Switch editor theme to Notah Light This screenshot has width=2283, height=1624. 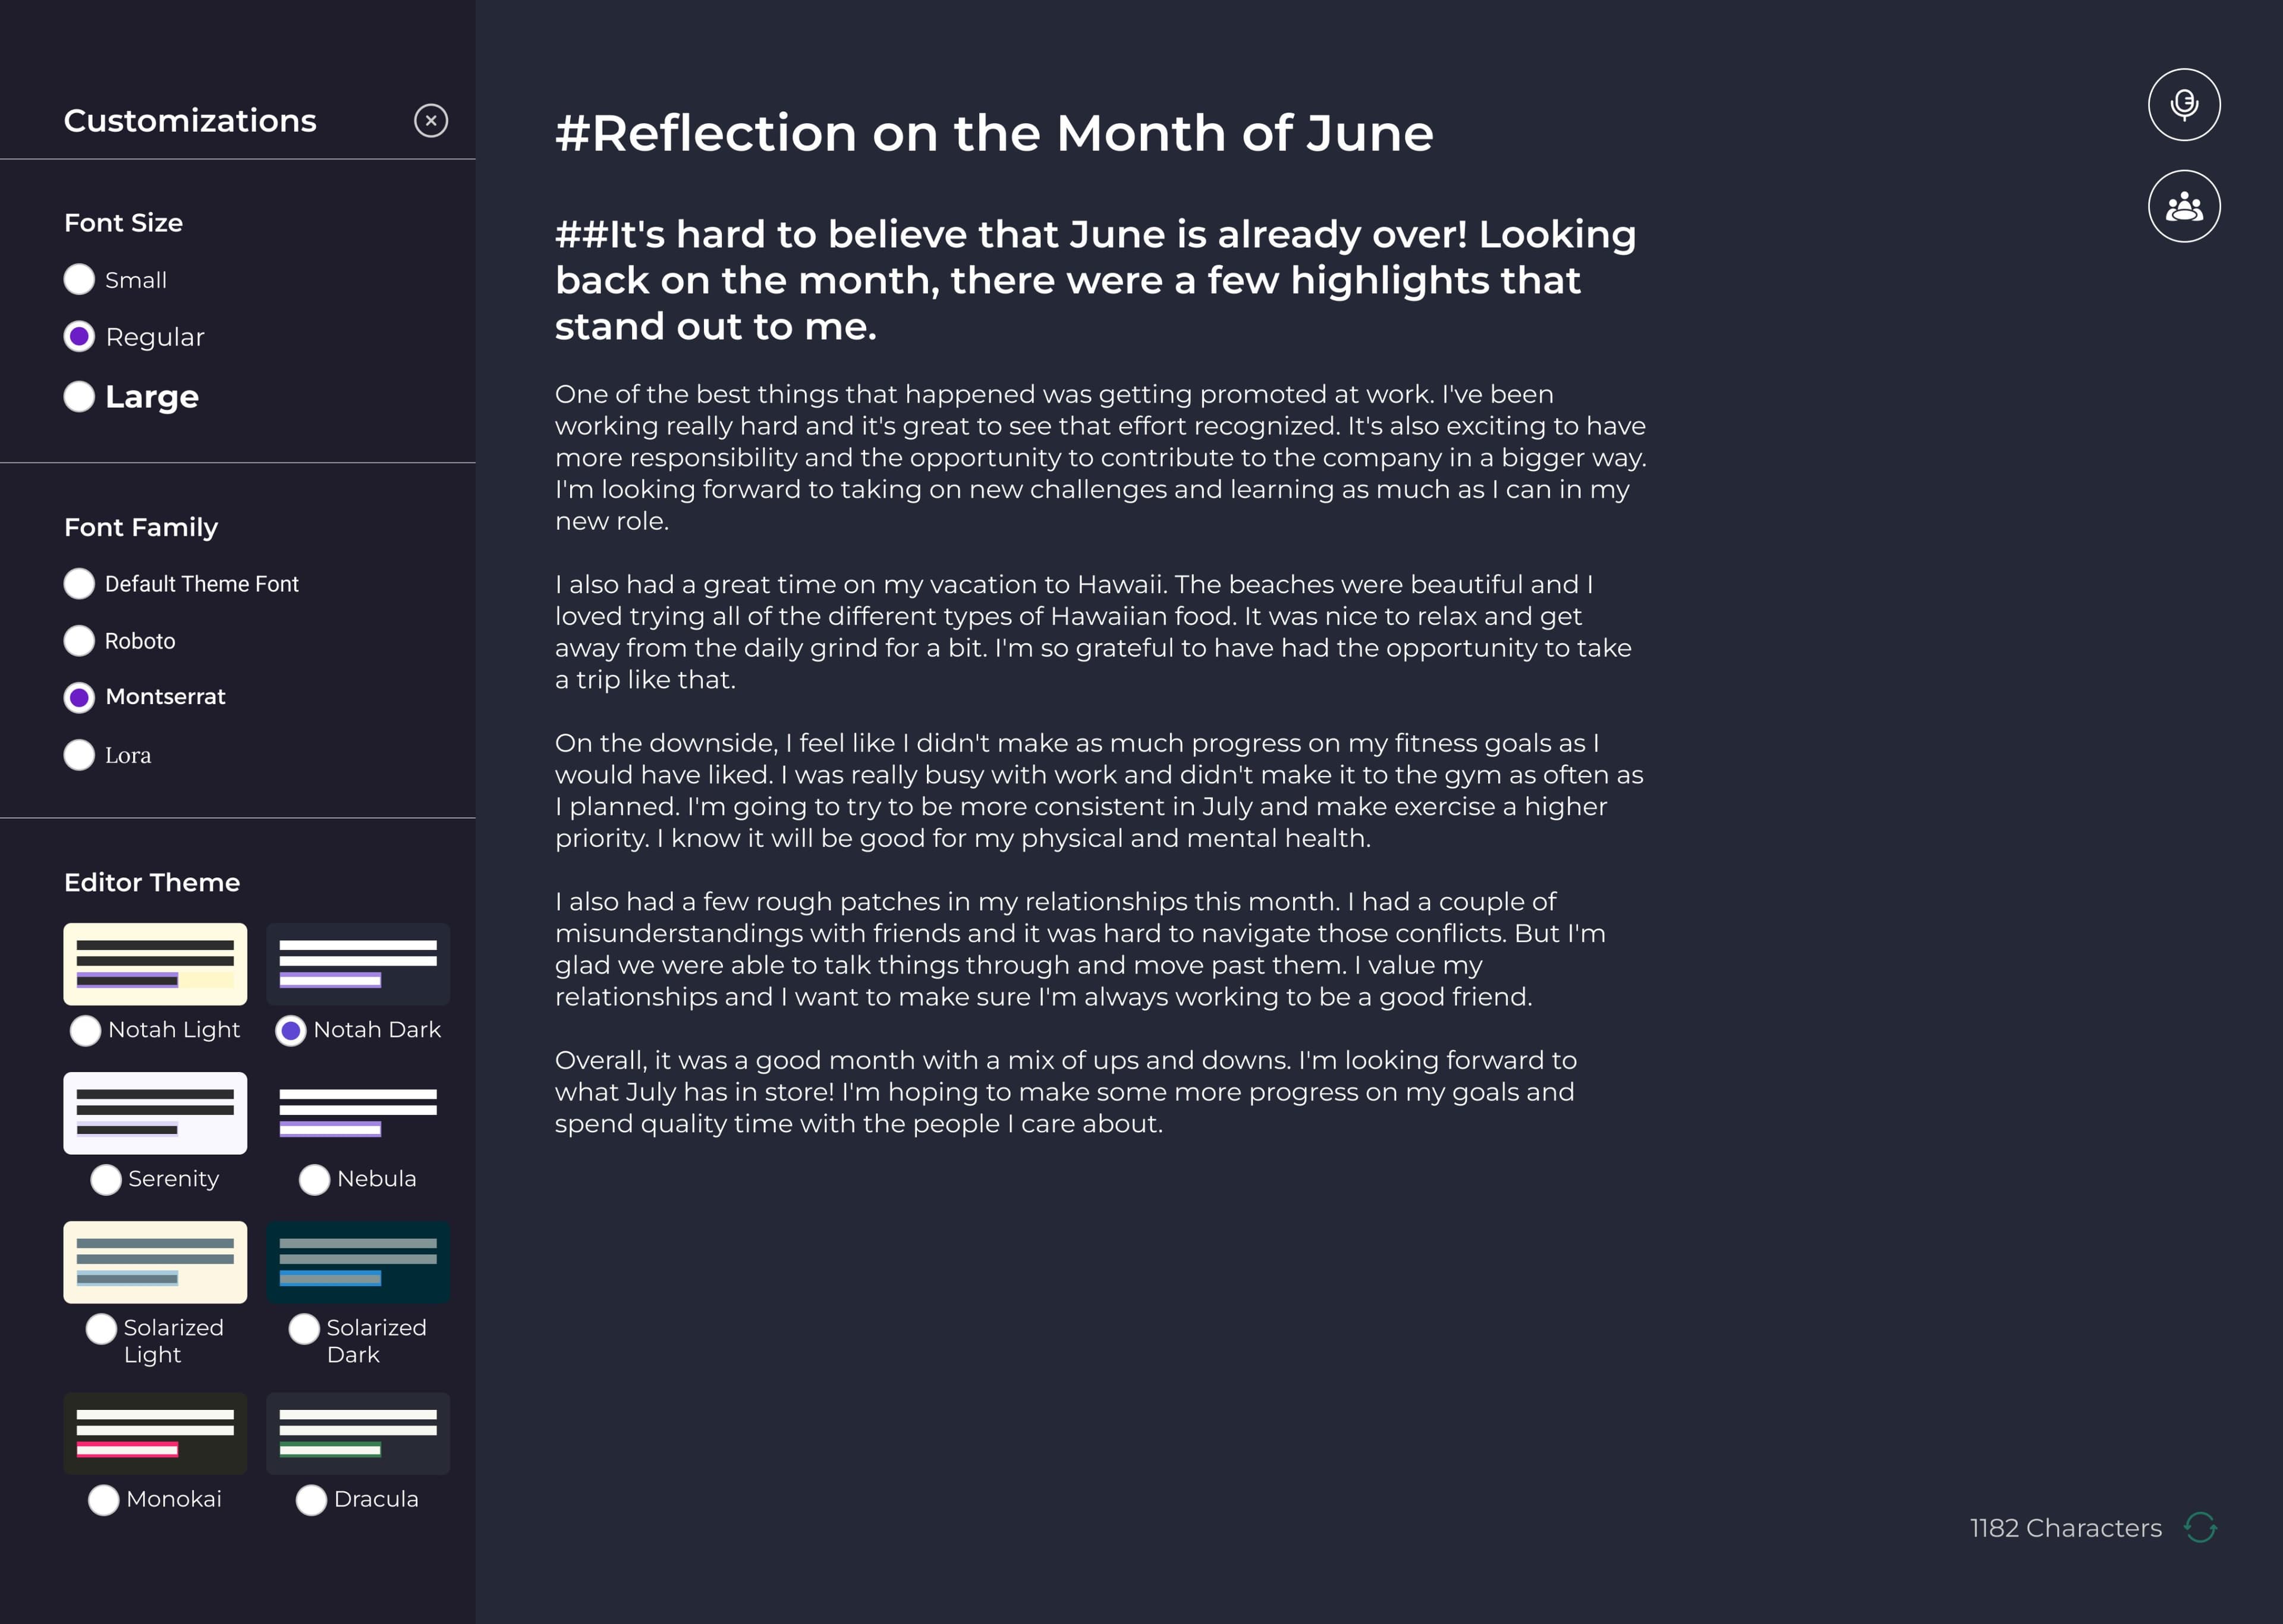(86, 1030)
